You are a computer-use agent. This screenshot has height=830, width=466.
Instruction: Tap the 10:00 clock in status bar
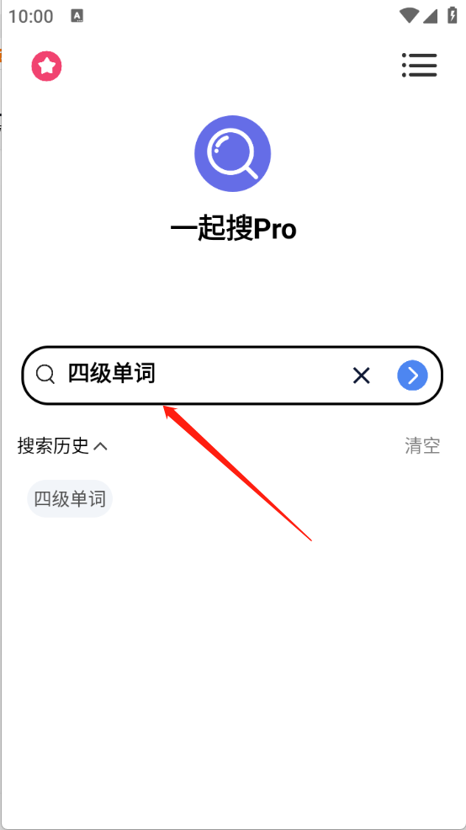[30, 16]
